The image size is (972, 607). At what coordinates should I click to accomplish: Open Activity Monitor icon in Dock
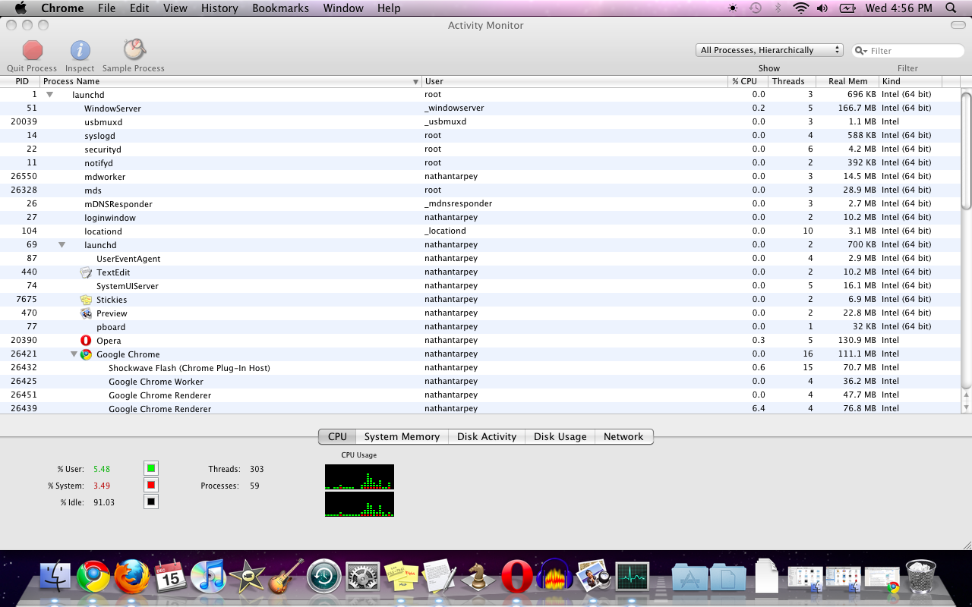(632, 577)
